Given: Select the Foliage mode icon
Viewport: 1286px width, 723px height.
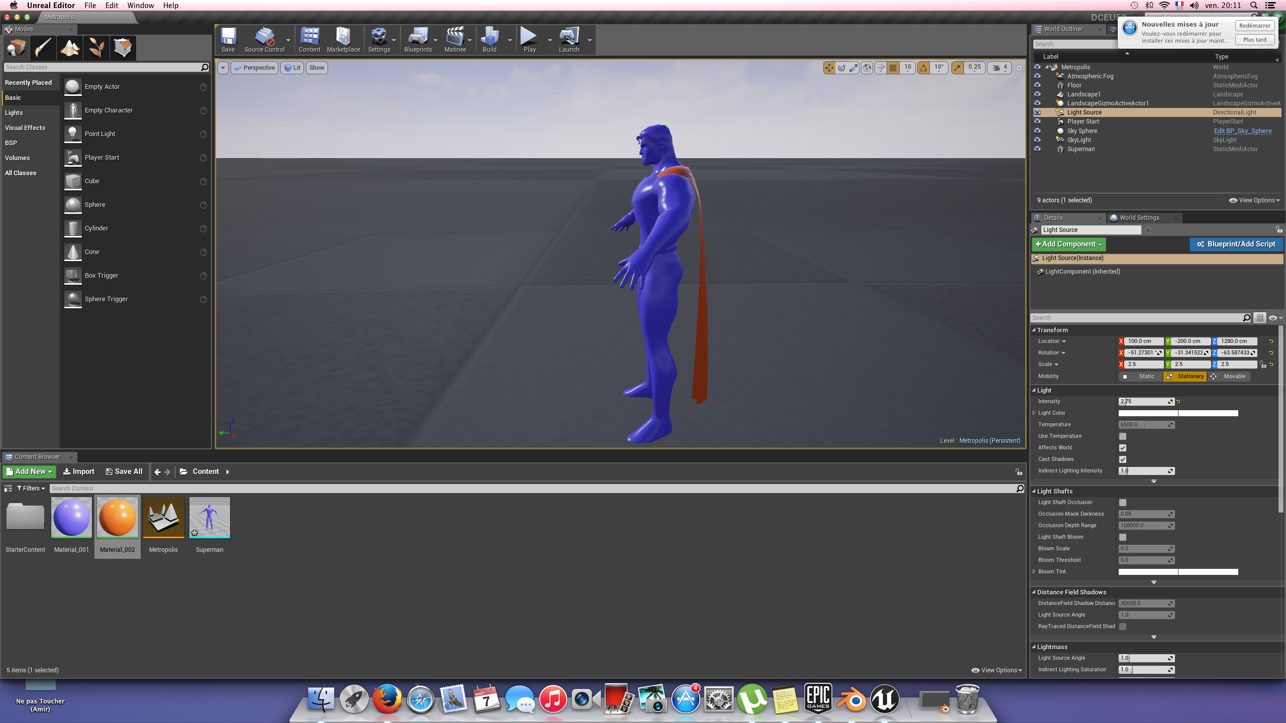Looking at the screenshot, I should (x=96, y=48).
